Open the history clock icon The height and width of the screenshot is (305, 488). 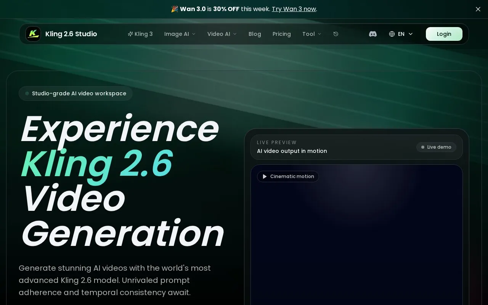point(336,34)
